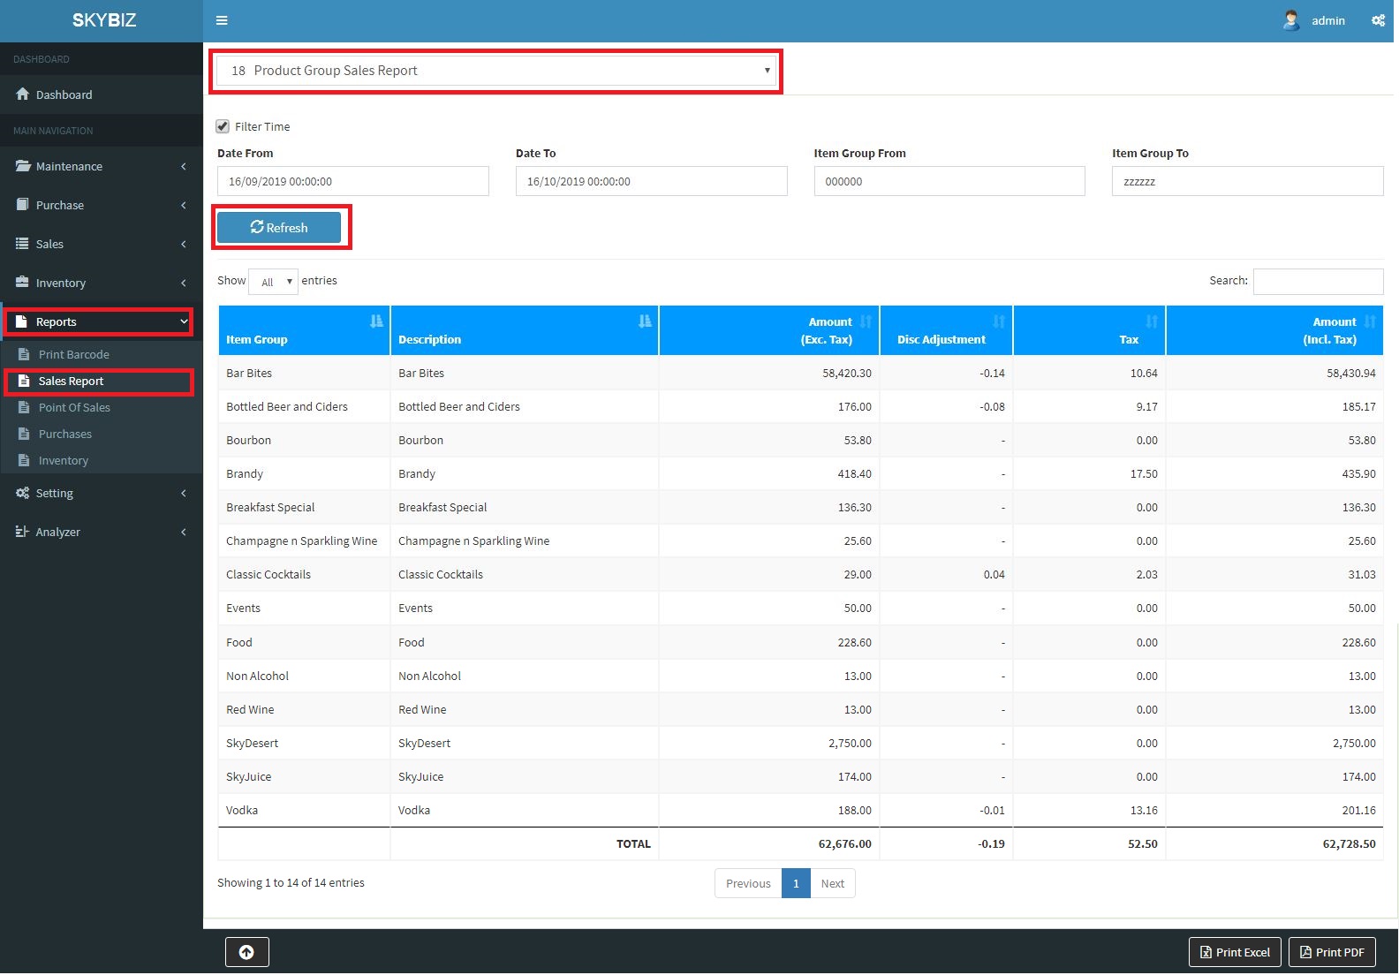Export report with Print Excel
This screenshot has height=975, width=1399.
tap(1235, 952)
